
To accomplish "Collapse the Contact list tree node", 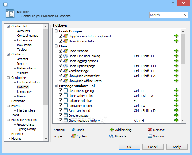I will [x=8, y=27].
